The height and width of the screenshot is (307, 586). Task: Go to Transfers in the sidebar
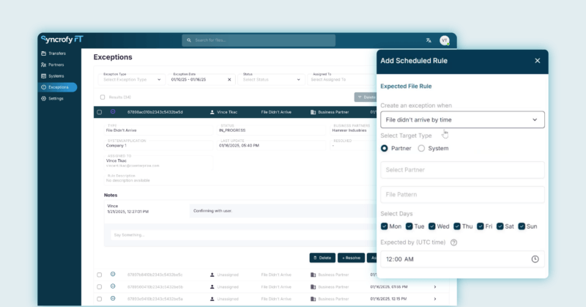click(x=57, y=53)
